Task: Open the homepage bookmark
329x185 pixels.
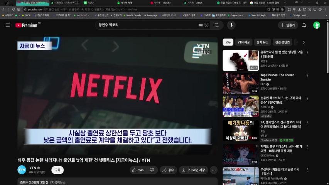Action: point(151,15)
